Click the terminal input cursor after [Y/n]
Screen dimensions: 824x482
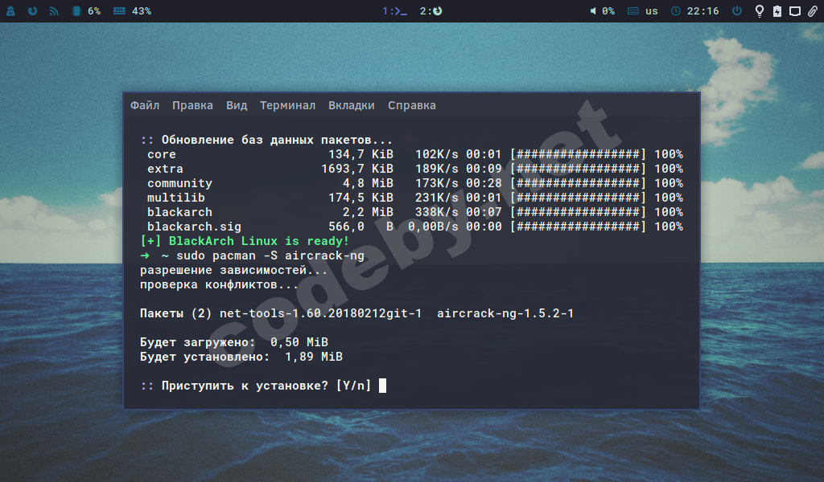[382, 386]
